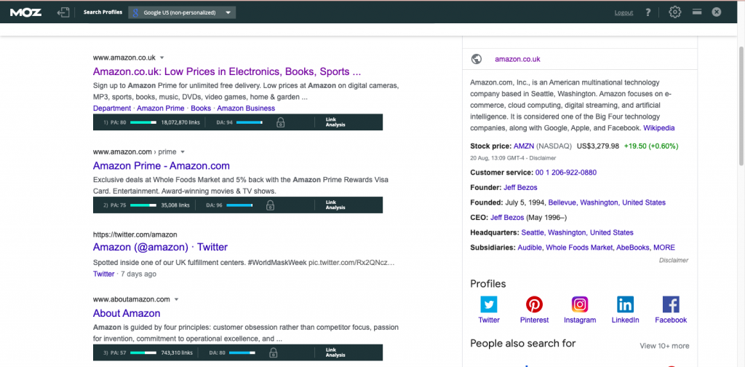
Task: Click the stock Disclaimer text under price
Action: point(543,158)
